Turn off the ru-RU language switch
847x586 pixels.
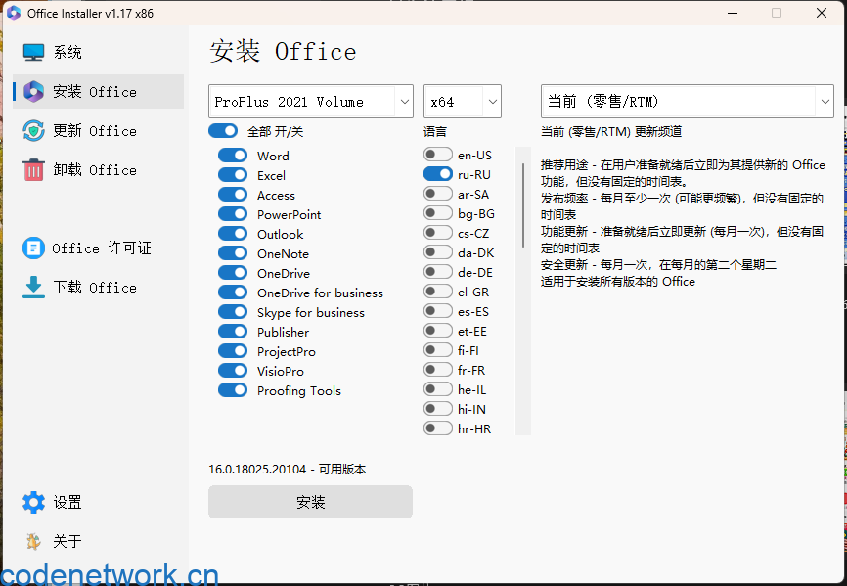[x=438, y=174]
